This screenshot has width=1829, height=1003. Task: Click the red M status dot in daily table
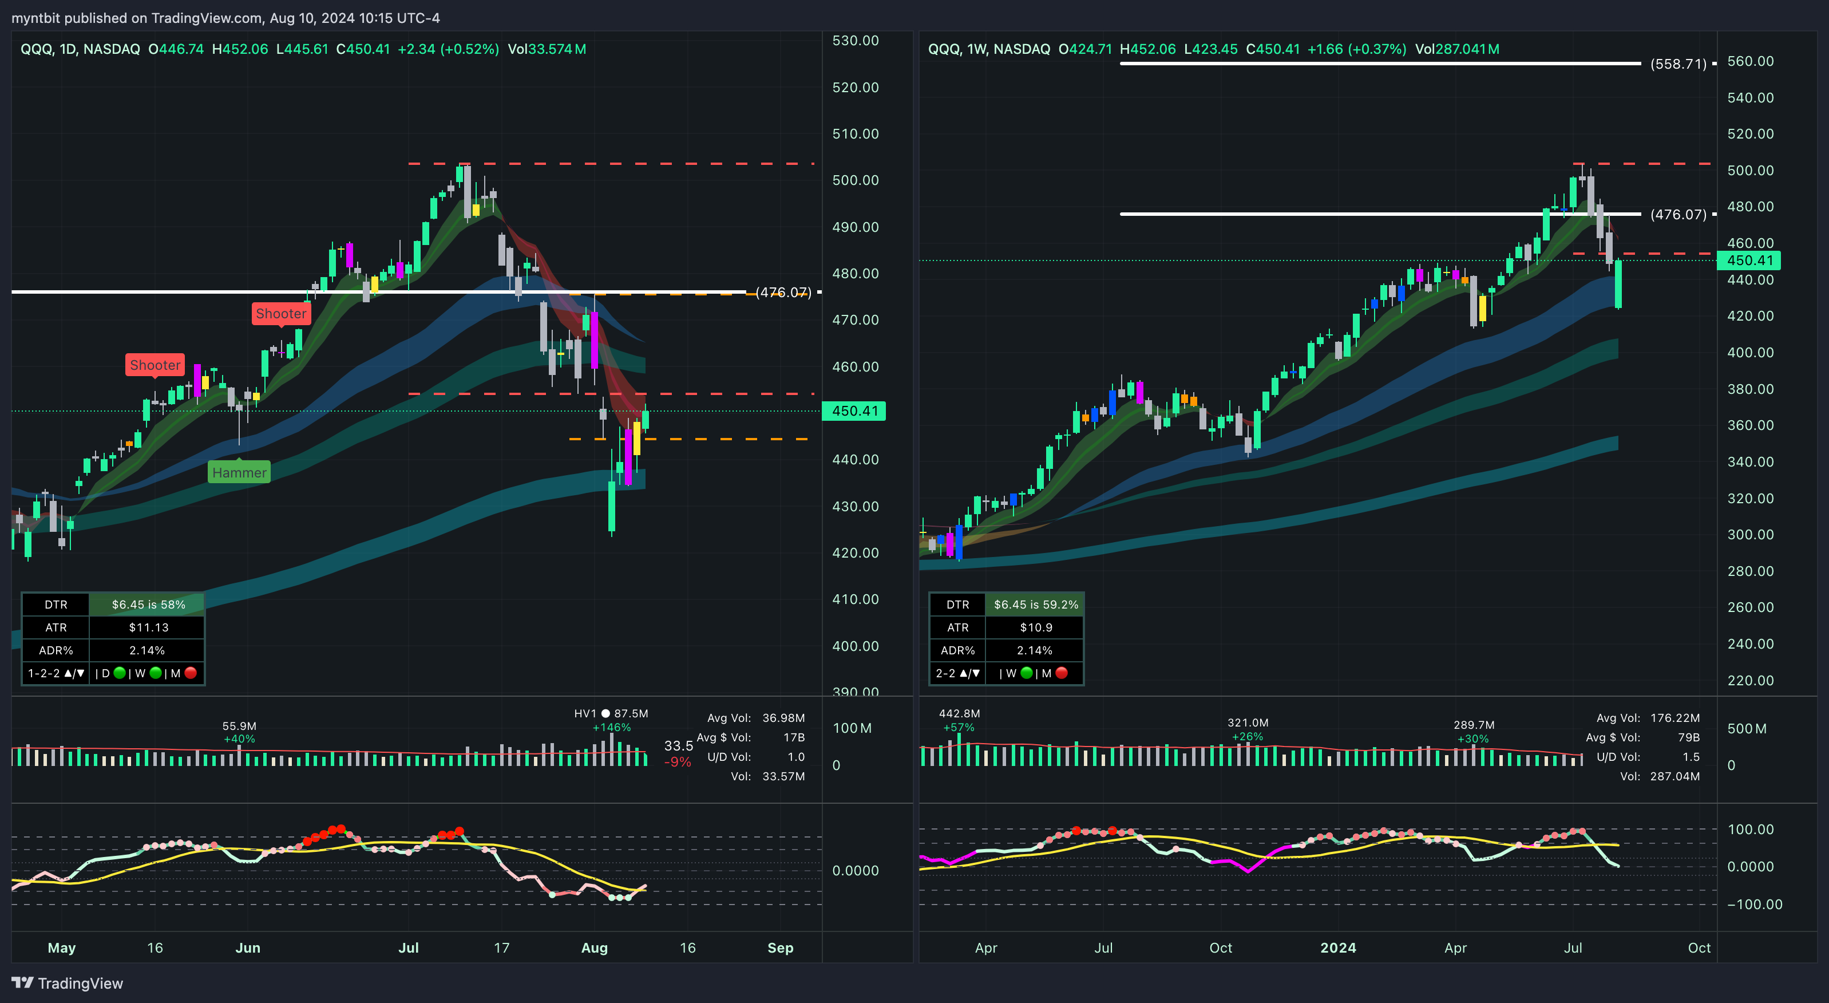point(191,673)
